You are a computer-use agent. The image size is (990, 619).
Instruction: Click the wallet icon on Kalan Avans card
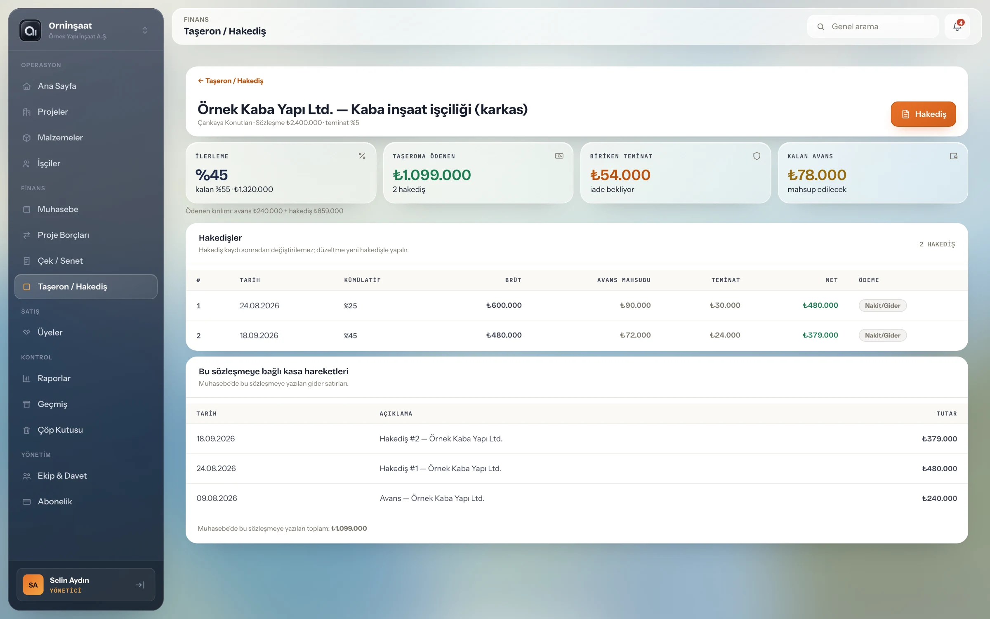click(954, 156)
